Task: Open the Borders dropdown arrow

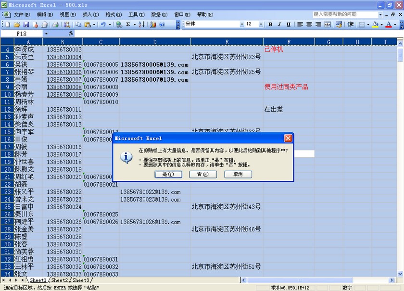Action: pos(368,25)
